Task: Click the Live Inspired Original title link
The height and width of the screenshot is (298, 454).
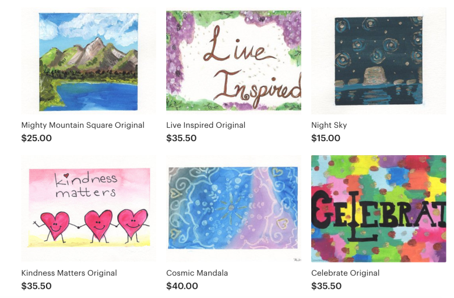Action: tap(206, 125)
